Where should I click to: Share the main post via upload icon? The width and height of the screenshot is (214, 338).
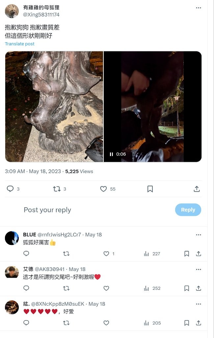197,189
